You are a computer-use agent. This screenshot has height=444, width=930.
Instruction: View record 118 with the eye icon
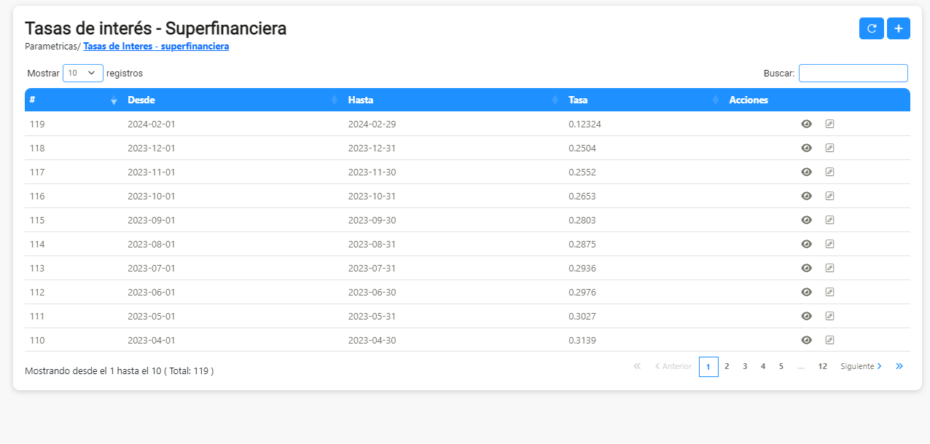806,148
